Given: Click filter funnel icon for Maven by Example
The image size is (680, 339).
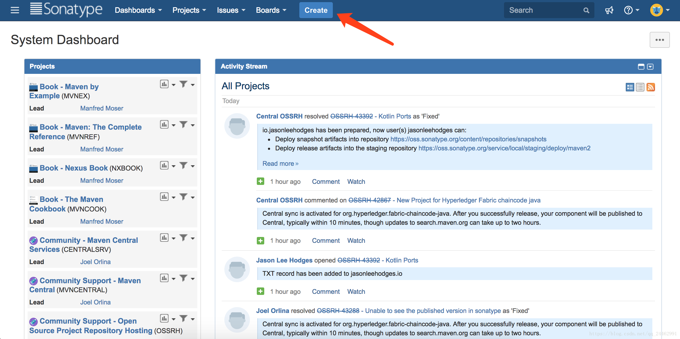Looking at the screenshot, I should pos(183,84).
